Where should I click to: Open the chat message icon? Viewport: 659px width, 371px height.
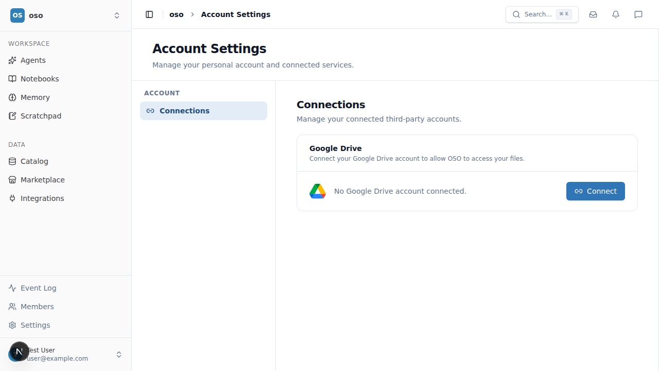click(x=638, y=14)
